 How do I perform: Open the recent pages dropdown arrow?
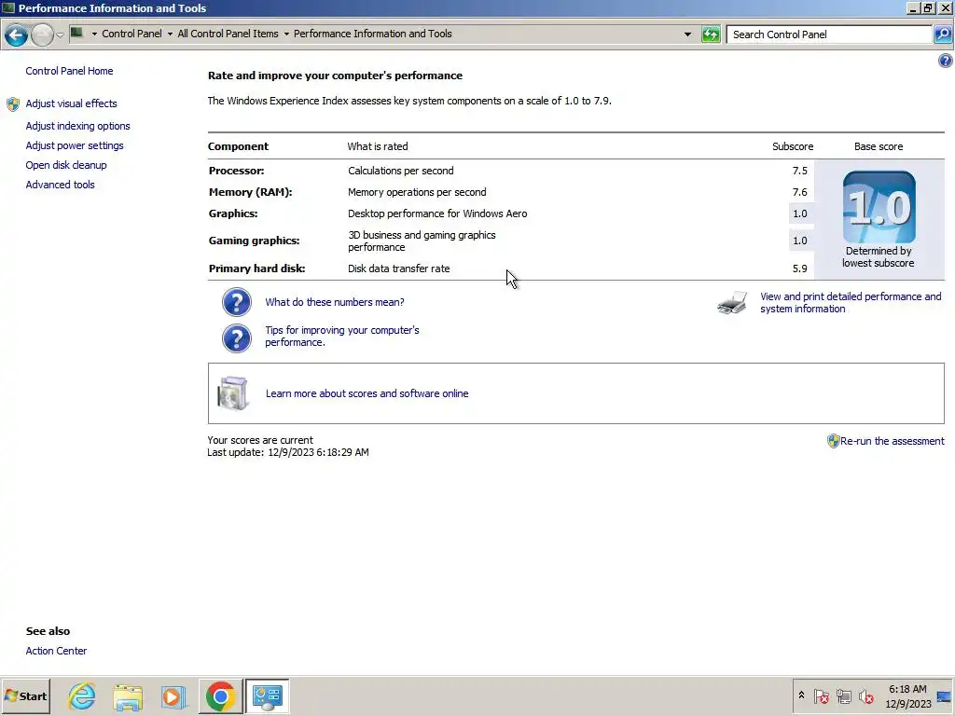(x=60, y=34)
